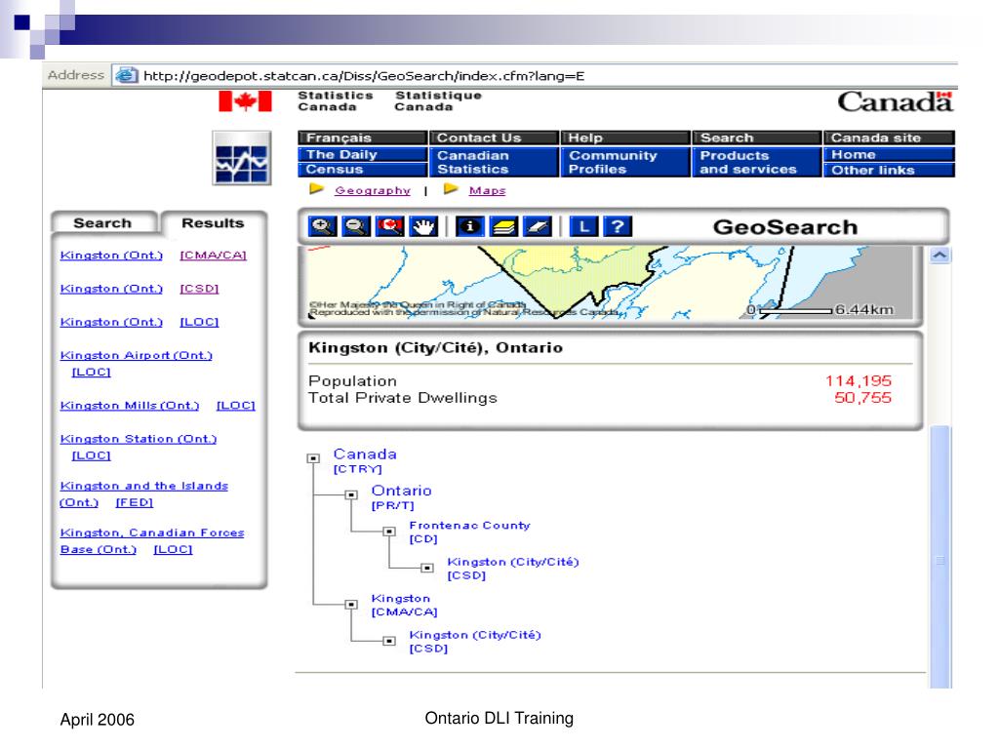Open Kingston (Ont.) link in CMA/CA row
Image resolution: width=999 pixels, height=749 pixels.
click(111, 255)
